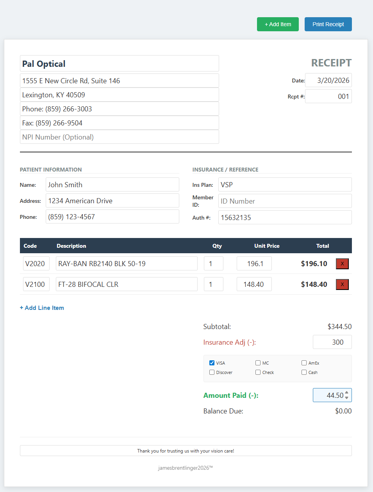The height and width of the screenshot is (492, 373).
Task: Add a new row via Add Line Item
Action: click(x=42, y=308)
